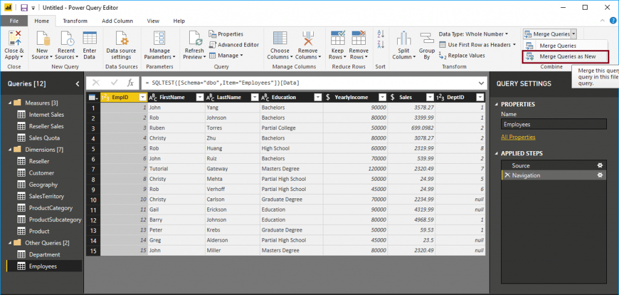Collapse the Measures [3] folder
The image size is (619, 295).
(x=10, y=103)
